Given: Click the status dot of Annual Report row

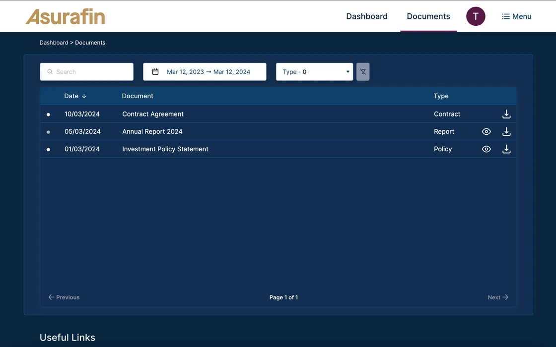Looking at the screenshot, I should [x=48, y=132].
